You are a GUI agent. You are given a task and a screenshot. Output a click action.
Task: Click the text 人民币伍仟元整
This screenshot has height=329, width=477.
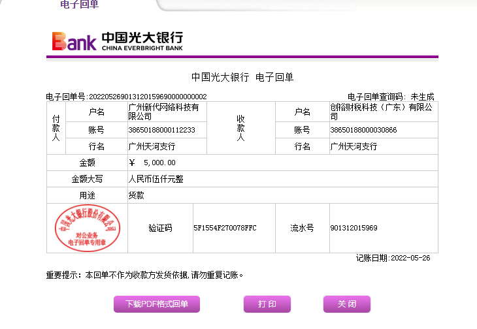156,180
